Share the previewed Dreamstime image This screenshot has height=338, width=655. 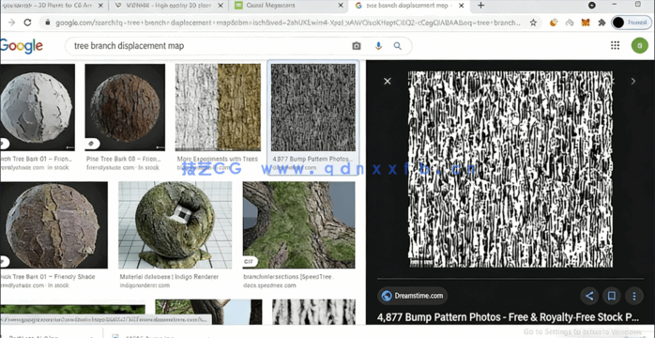click(x=589, y=297)
